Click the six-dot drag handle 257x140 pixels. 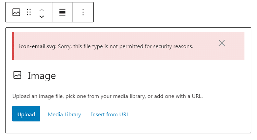(29, 12)
